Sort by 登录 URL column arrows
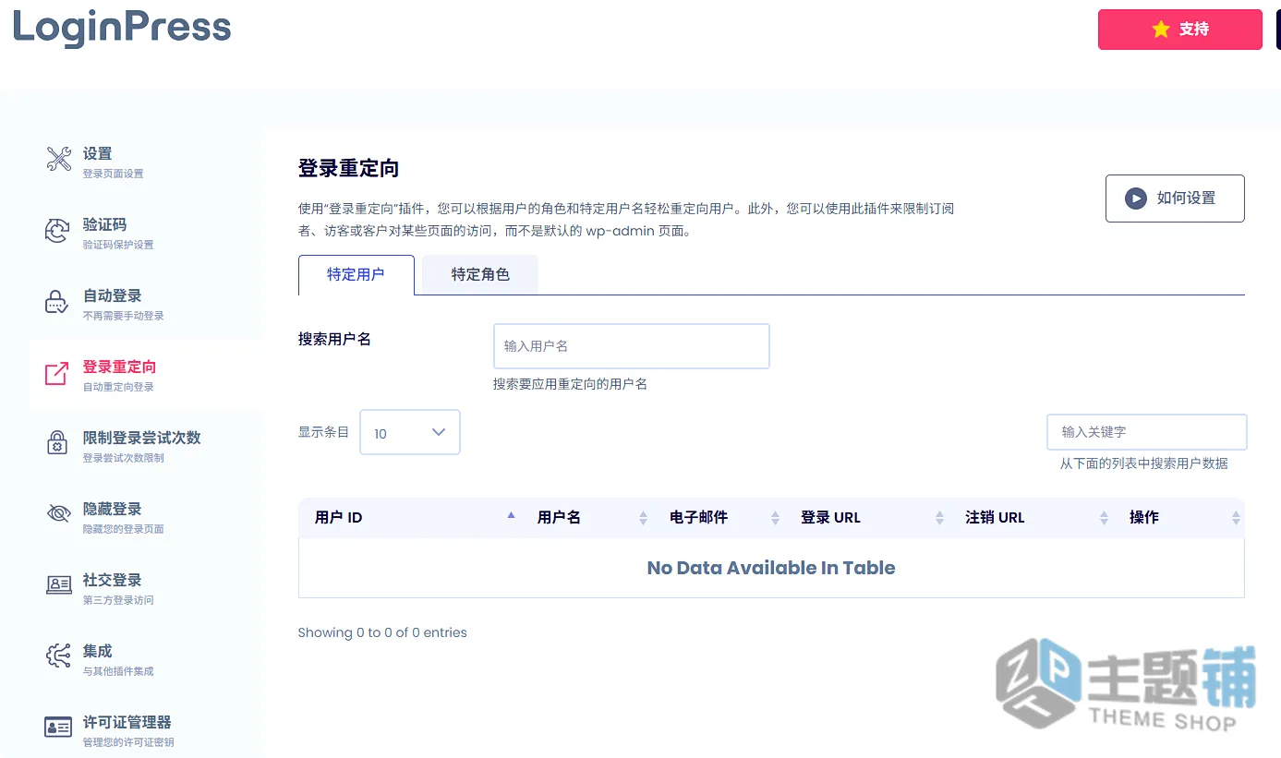Image resolution: width=1281 pixels, height=758 pixels. pyautogui.click(x=939, y=519)
